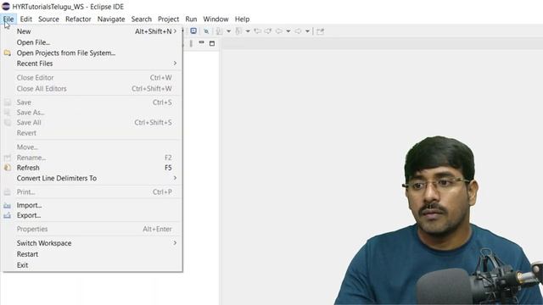Open the Navigate menu
The height and width of the screenshot is (305, 543).
pyautogui.click(x=111, y=19)
